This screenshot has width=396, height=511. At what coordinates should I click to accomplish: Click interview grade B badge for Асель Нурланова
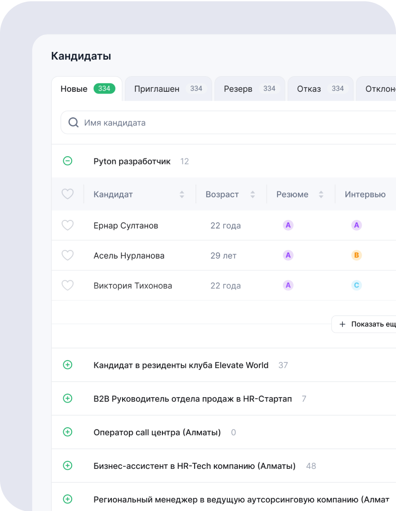pyautogui.click(x=357, y=255)
